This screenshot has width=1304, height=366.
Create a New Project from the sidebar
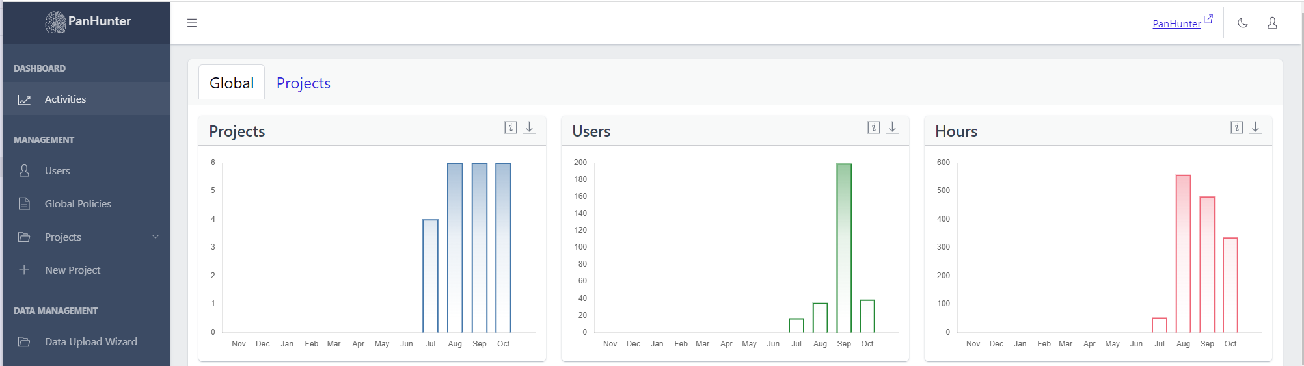click(72, 270)
